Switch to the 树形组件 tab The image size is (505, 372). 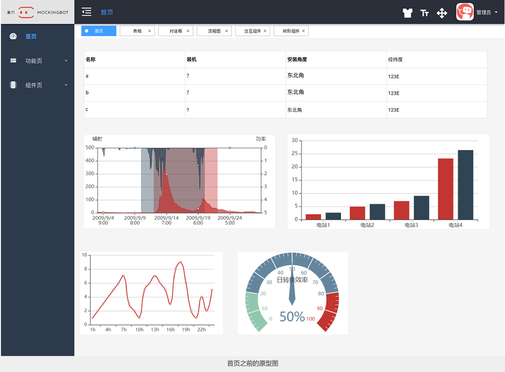pos(291,31)
